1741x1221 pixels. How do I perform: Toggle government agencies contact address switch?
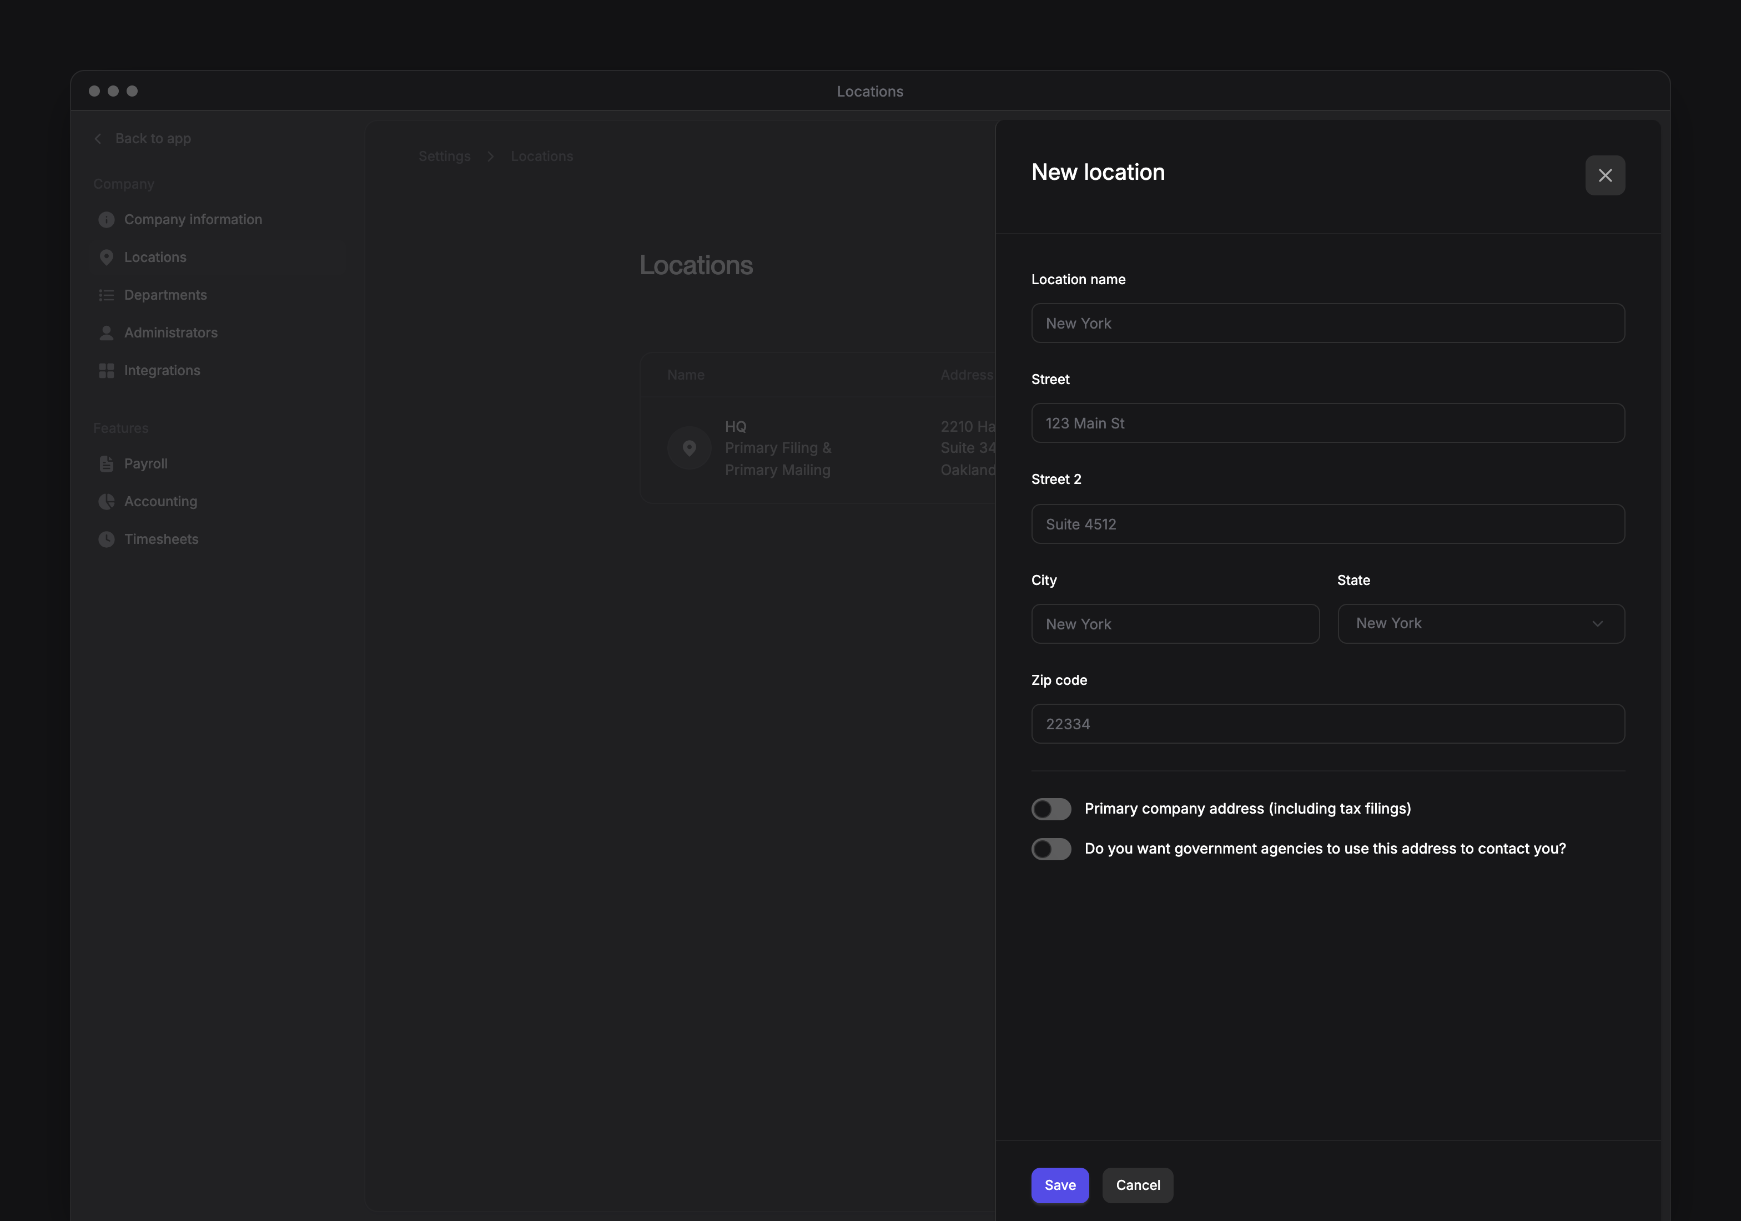pos(1051,849)
